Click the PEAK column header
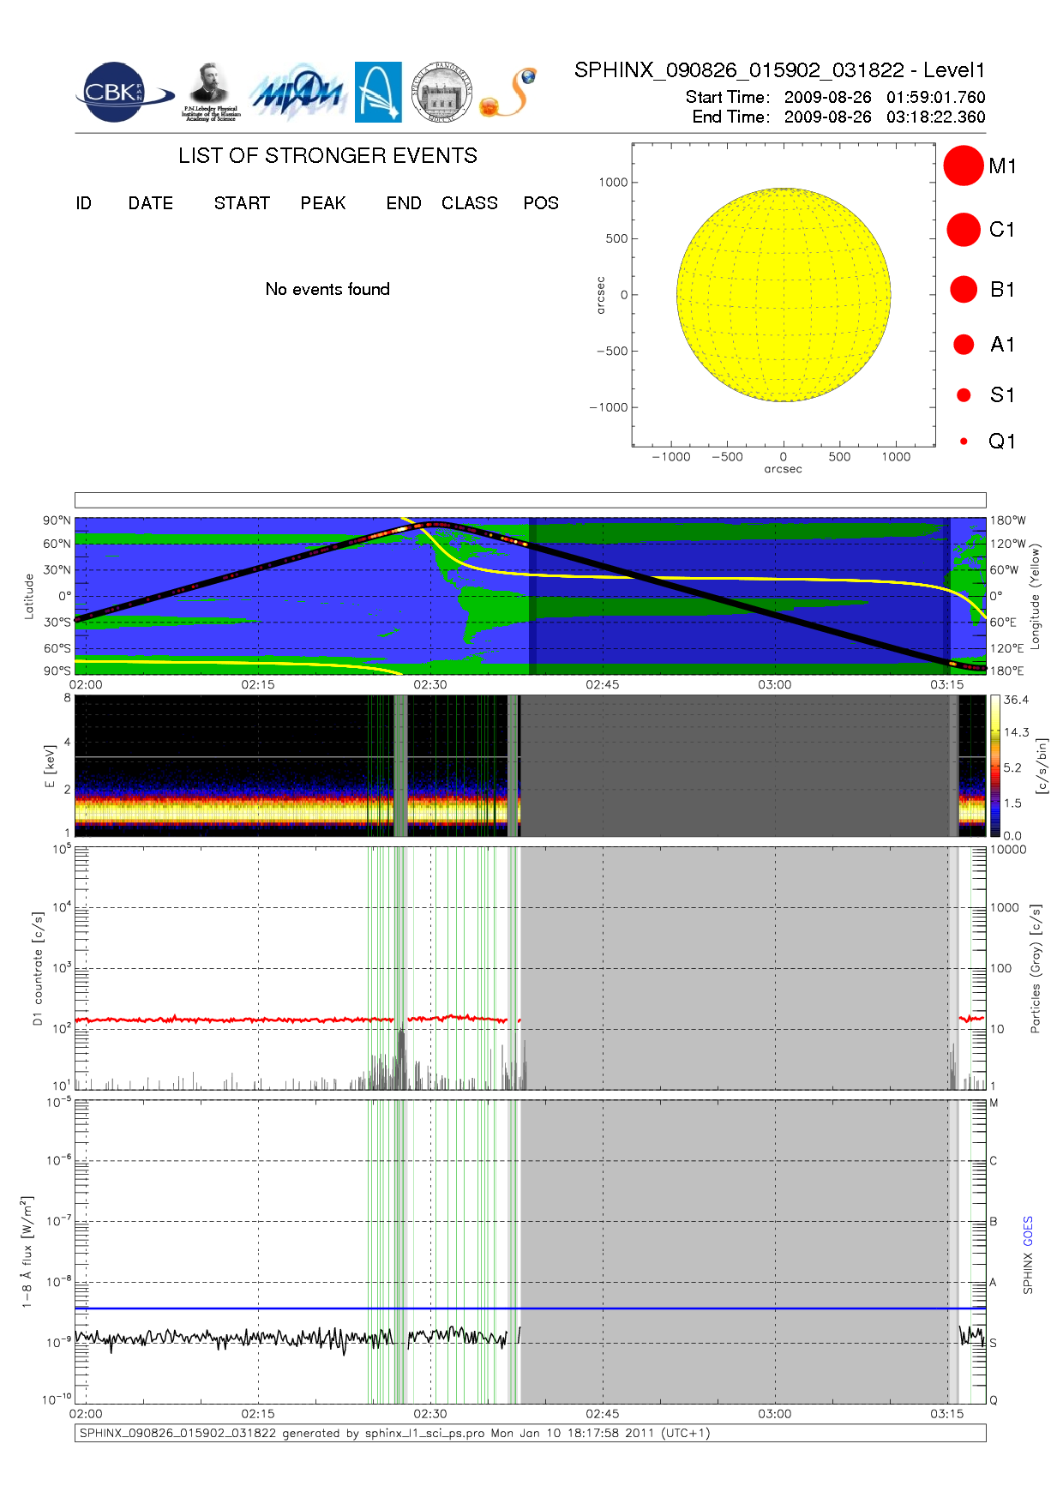Image resolution: width=1063 pixels, height=1504 pixels. click(323, 203)
